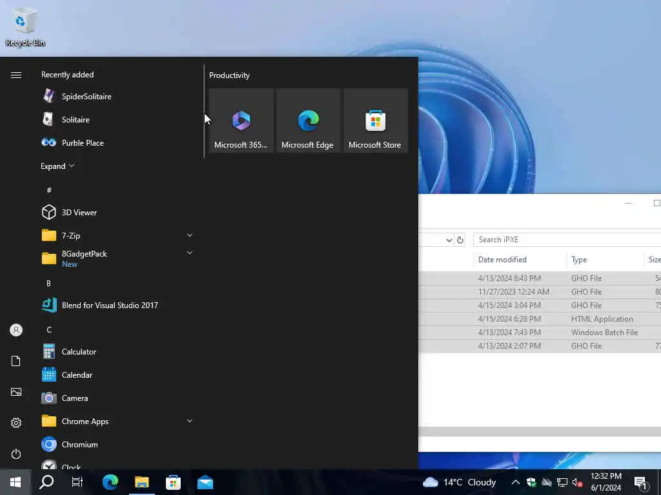The image size is (661, 495).
Task: Open Pictures from Start sidebar
Action: (16, 392)
